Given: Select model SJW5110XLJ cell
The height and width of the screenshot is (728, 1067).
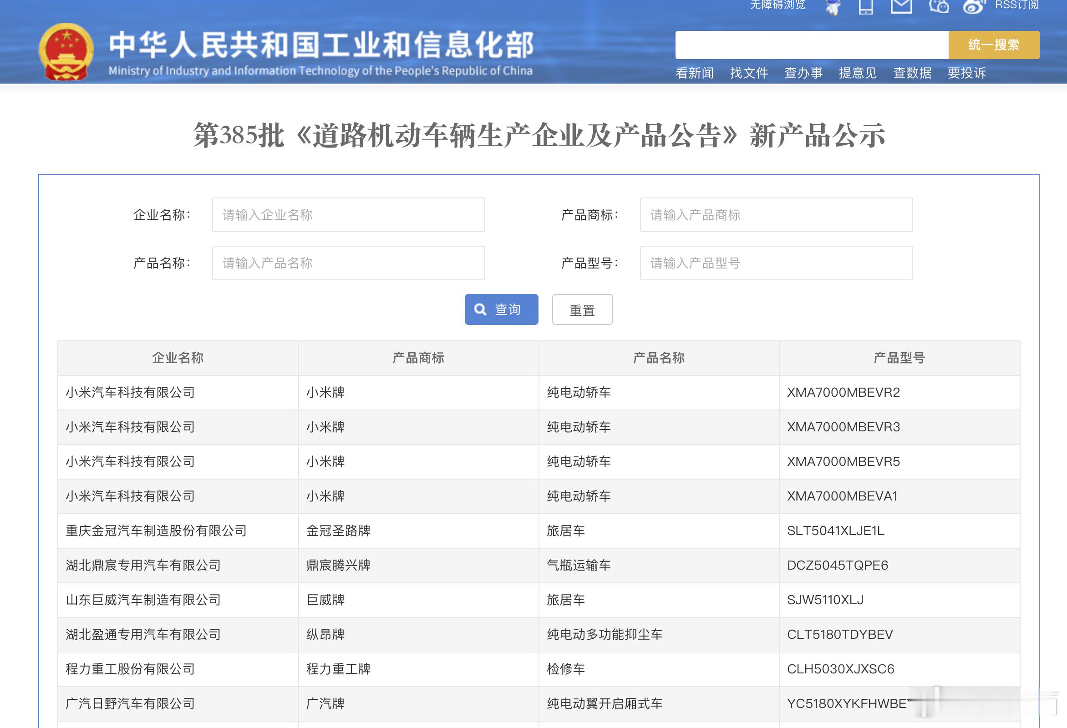Looking at the screenshot, I should pos(899,600).
